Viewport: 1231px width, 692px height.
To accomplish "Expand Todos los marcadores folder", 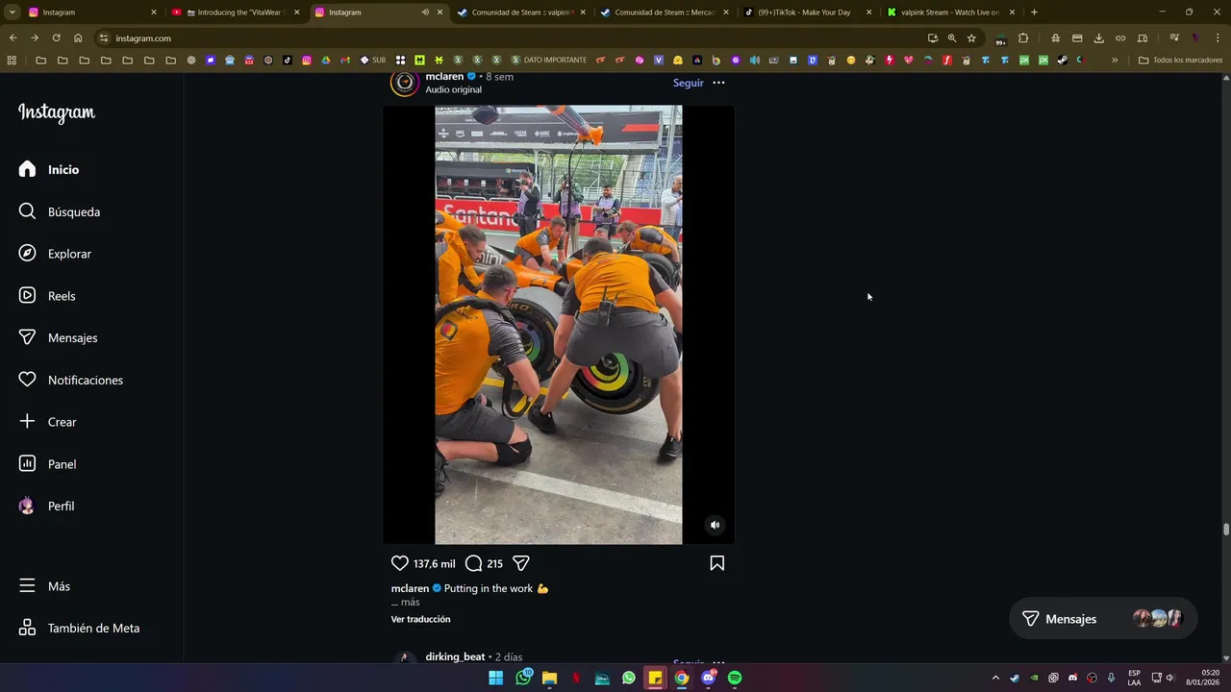I will [1180, 60].
